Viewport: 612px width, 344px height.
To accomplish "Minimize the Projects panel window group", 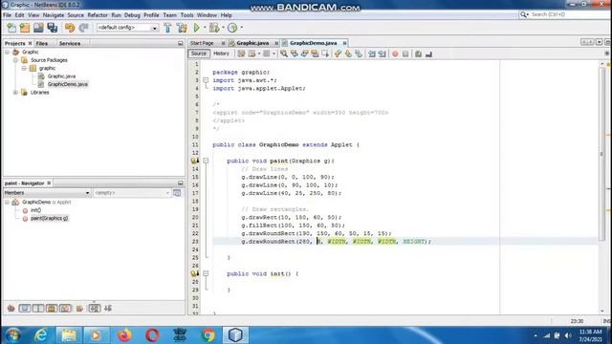I will coord(181,43).
